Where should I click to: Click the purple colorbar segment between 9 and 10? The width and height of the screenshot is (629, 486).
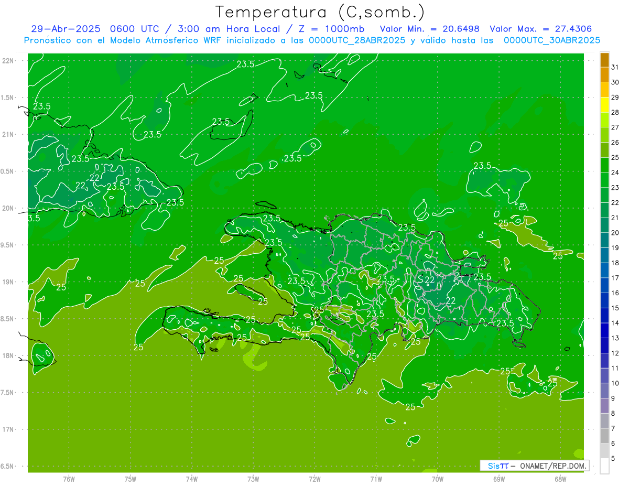tap(604, 391)
